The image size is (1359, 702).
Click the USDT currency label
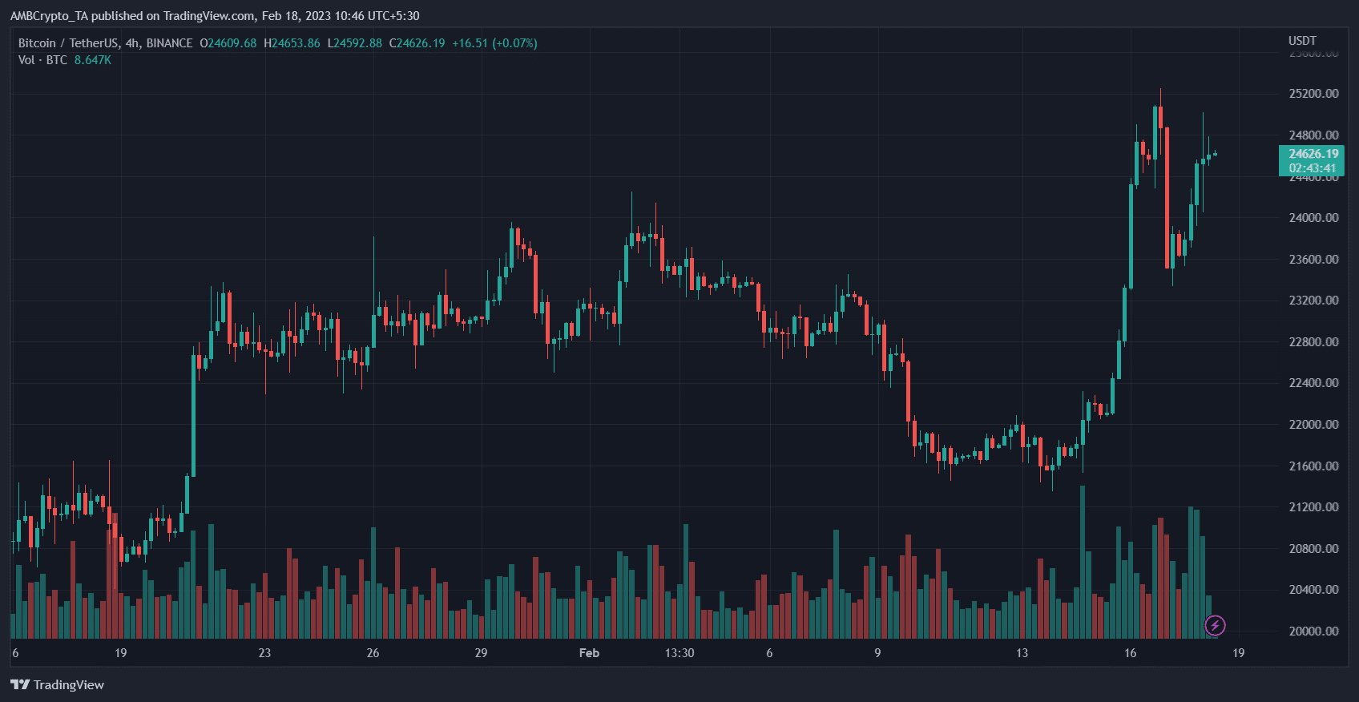1302,40
